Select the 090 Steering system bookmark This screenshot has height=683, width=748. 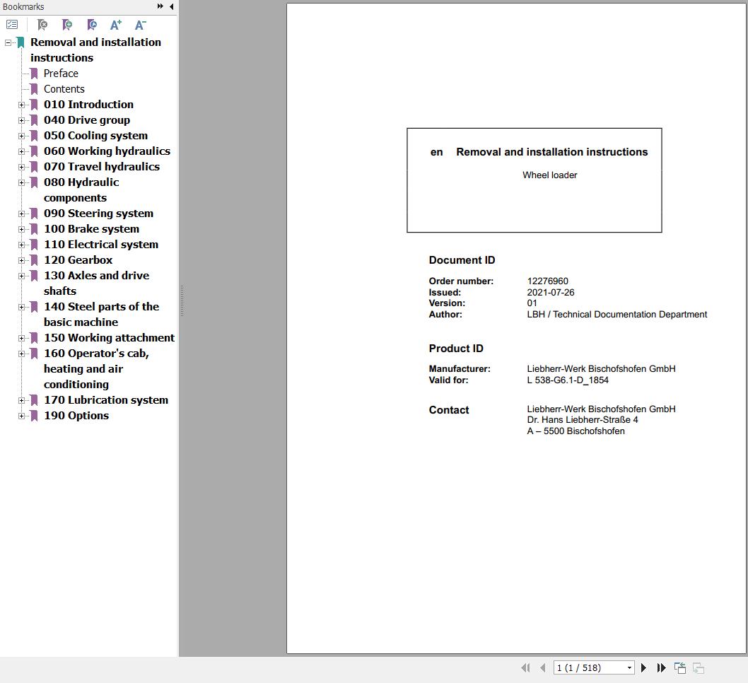[x=98, y=214]
